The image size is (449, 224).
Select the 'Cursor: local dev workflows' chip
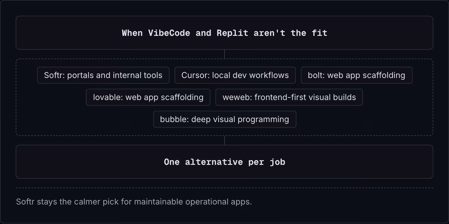click(x=235, y=75)
